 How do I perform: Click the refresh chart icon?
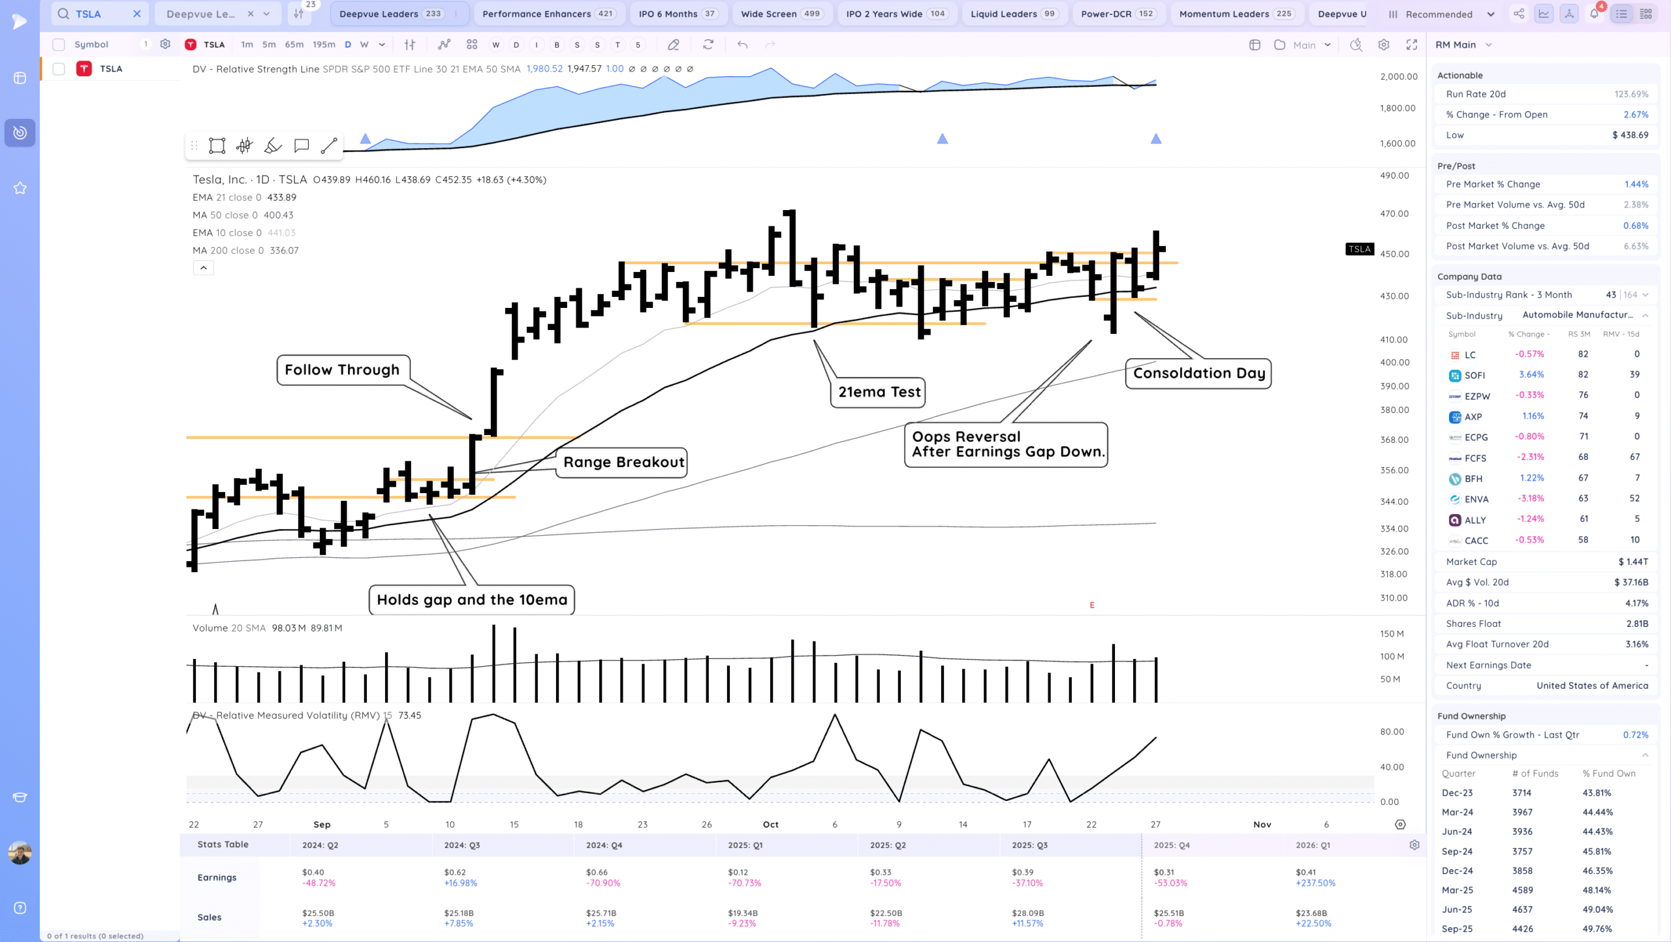coord(708,44)
